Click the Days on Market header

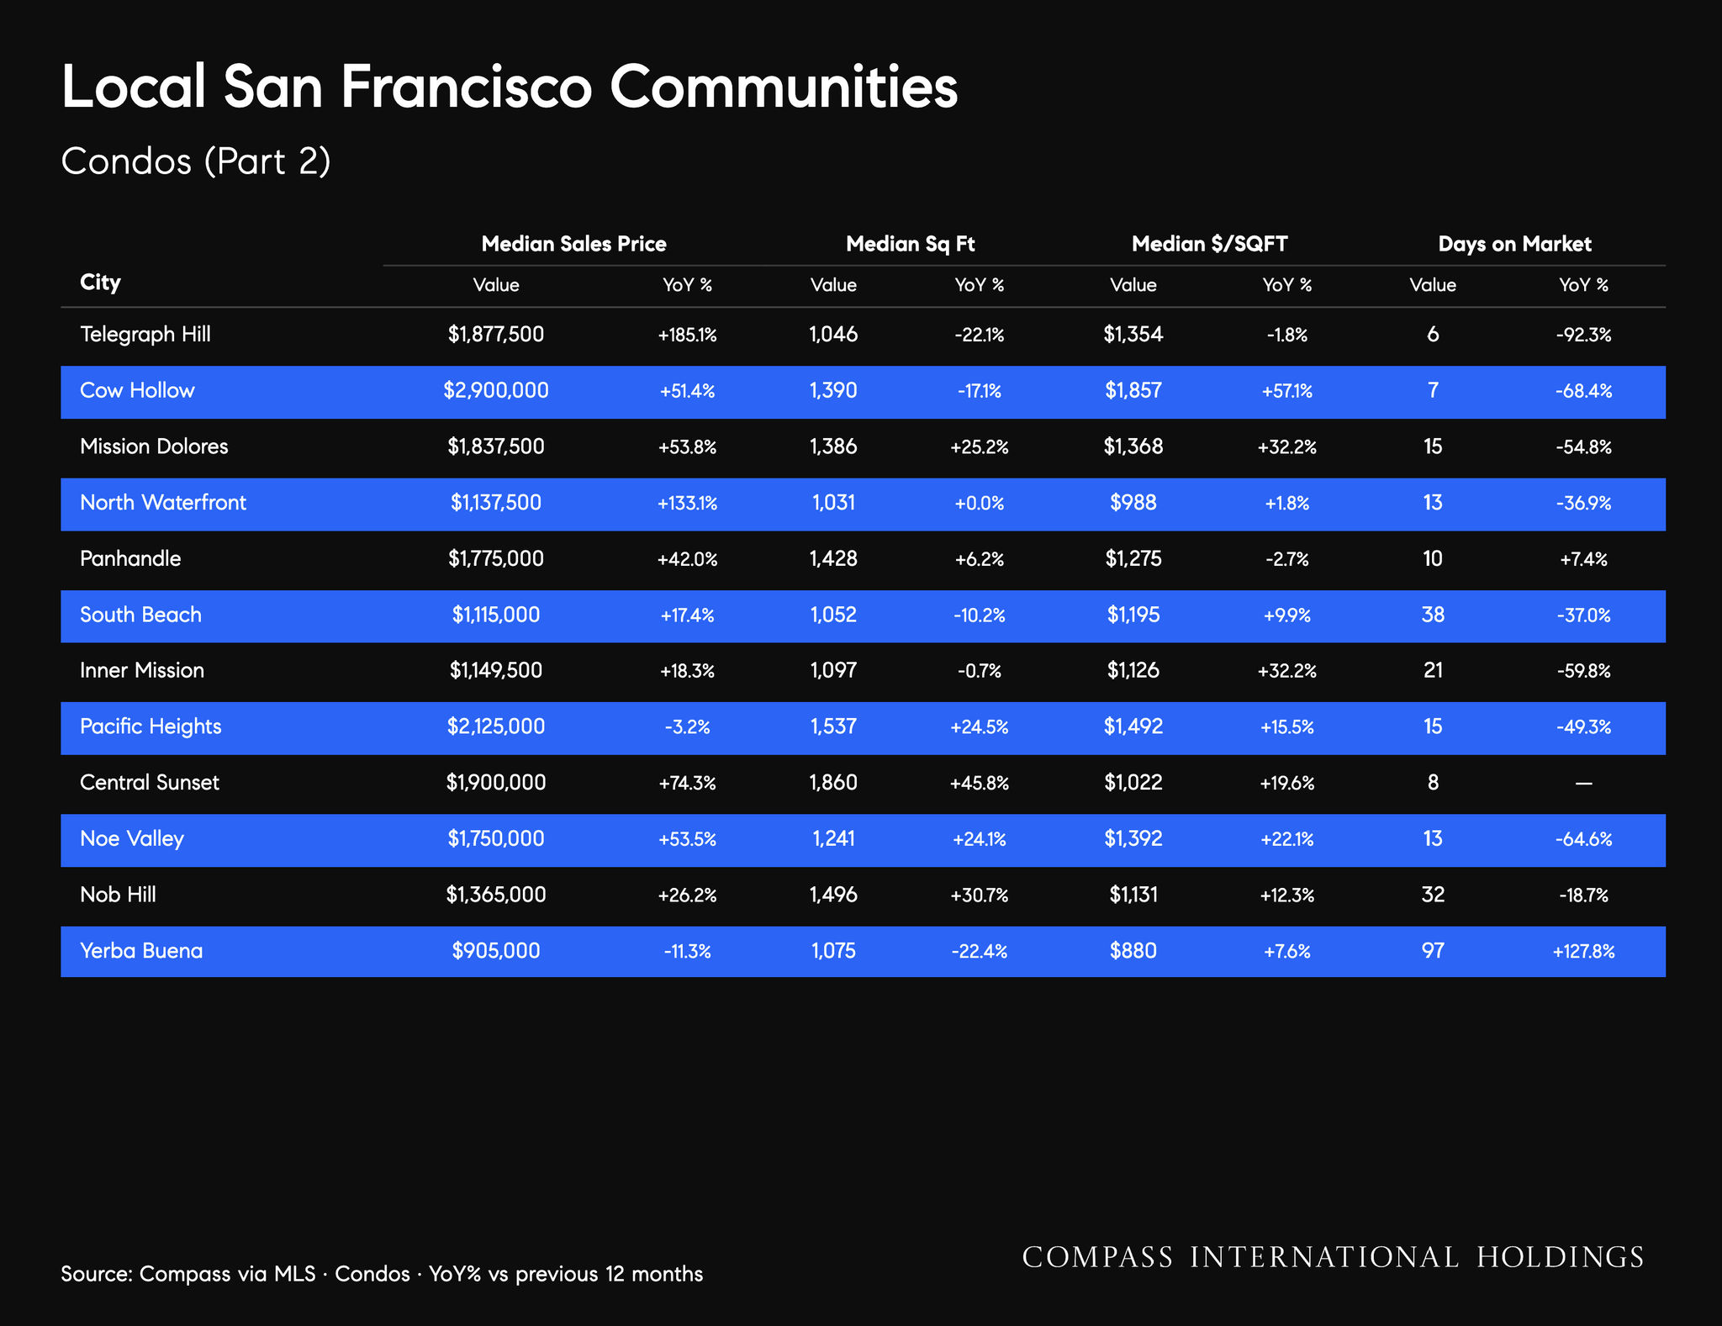tap(1514, 245)
